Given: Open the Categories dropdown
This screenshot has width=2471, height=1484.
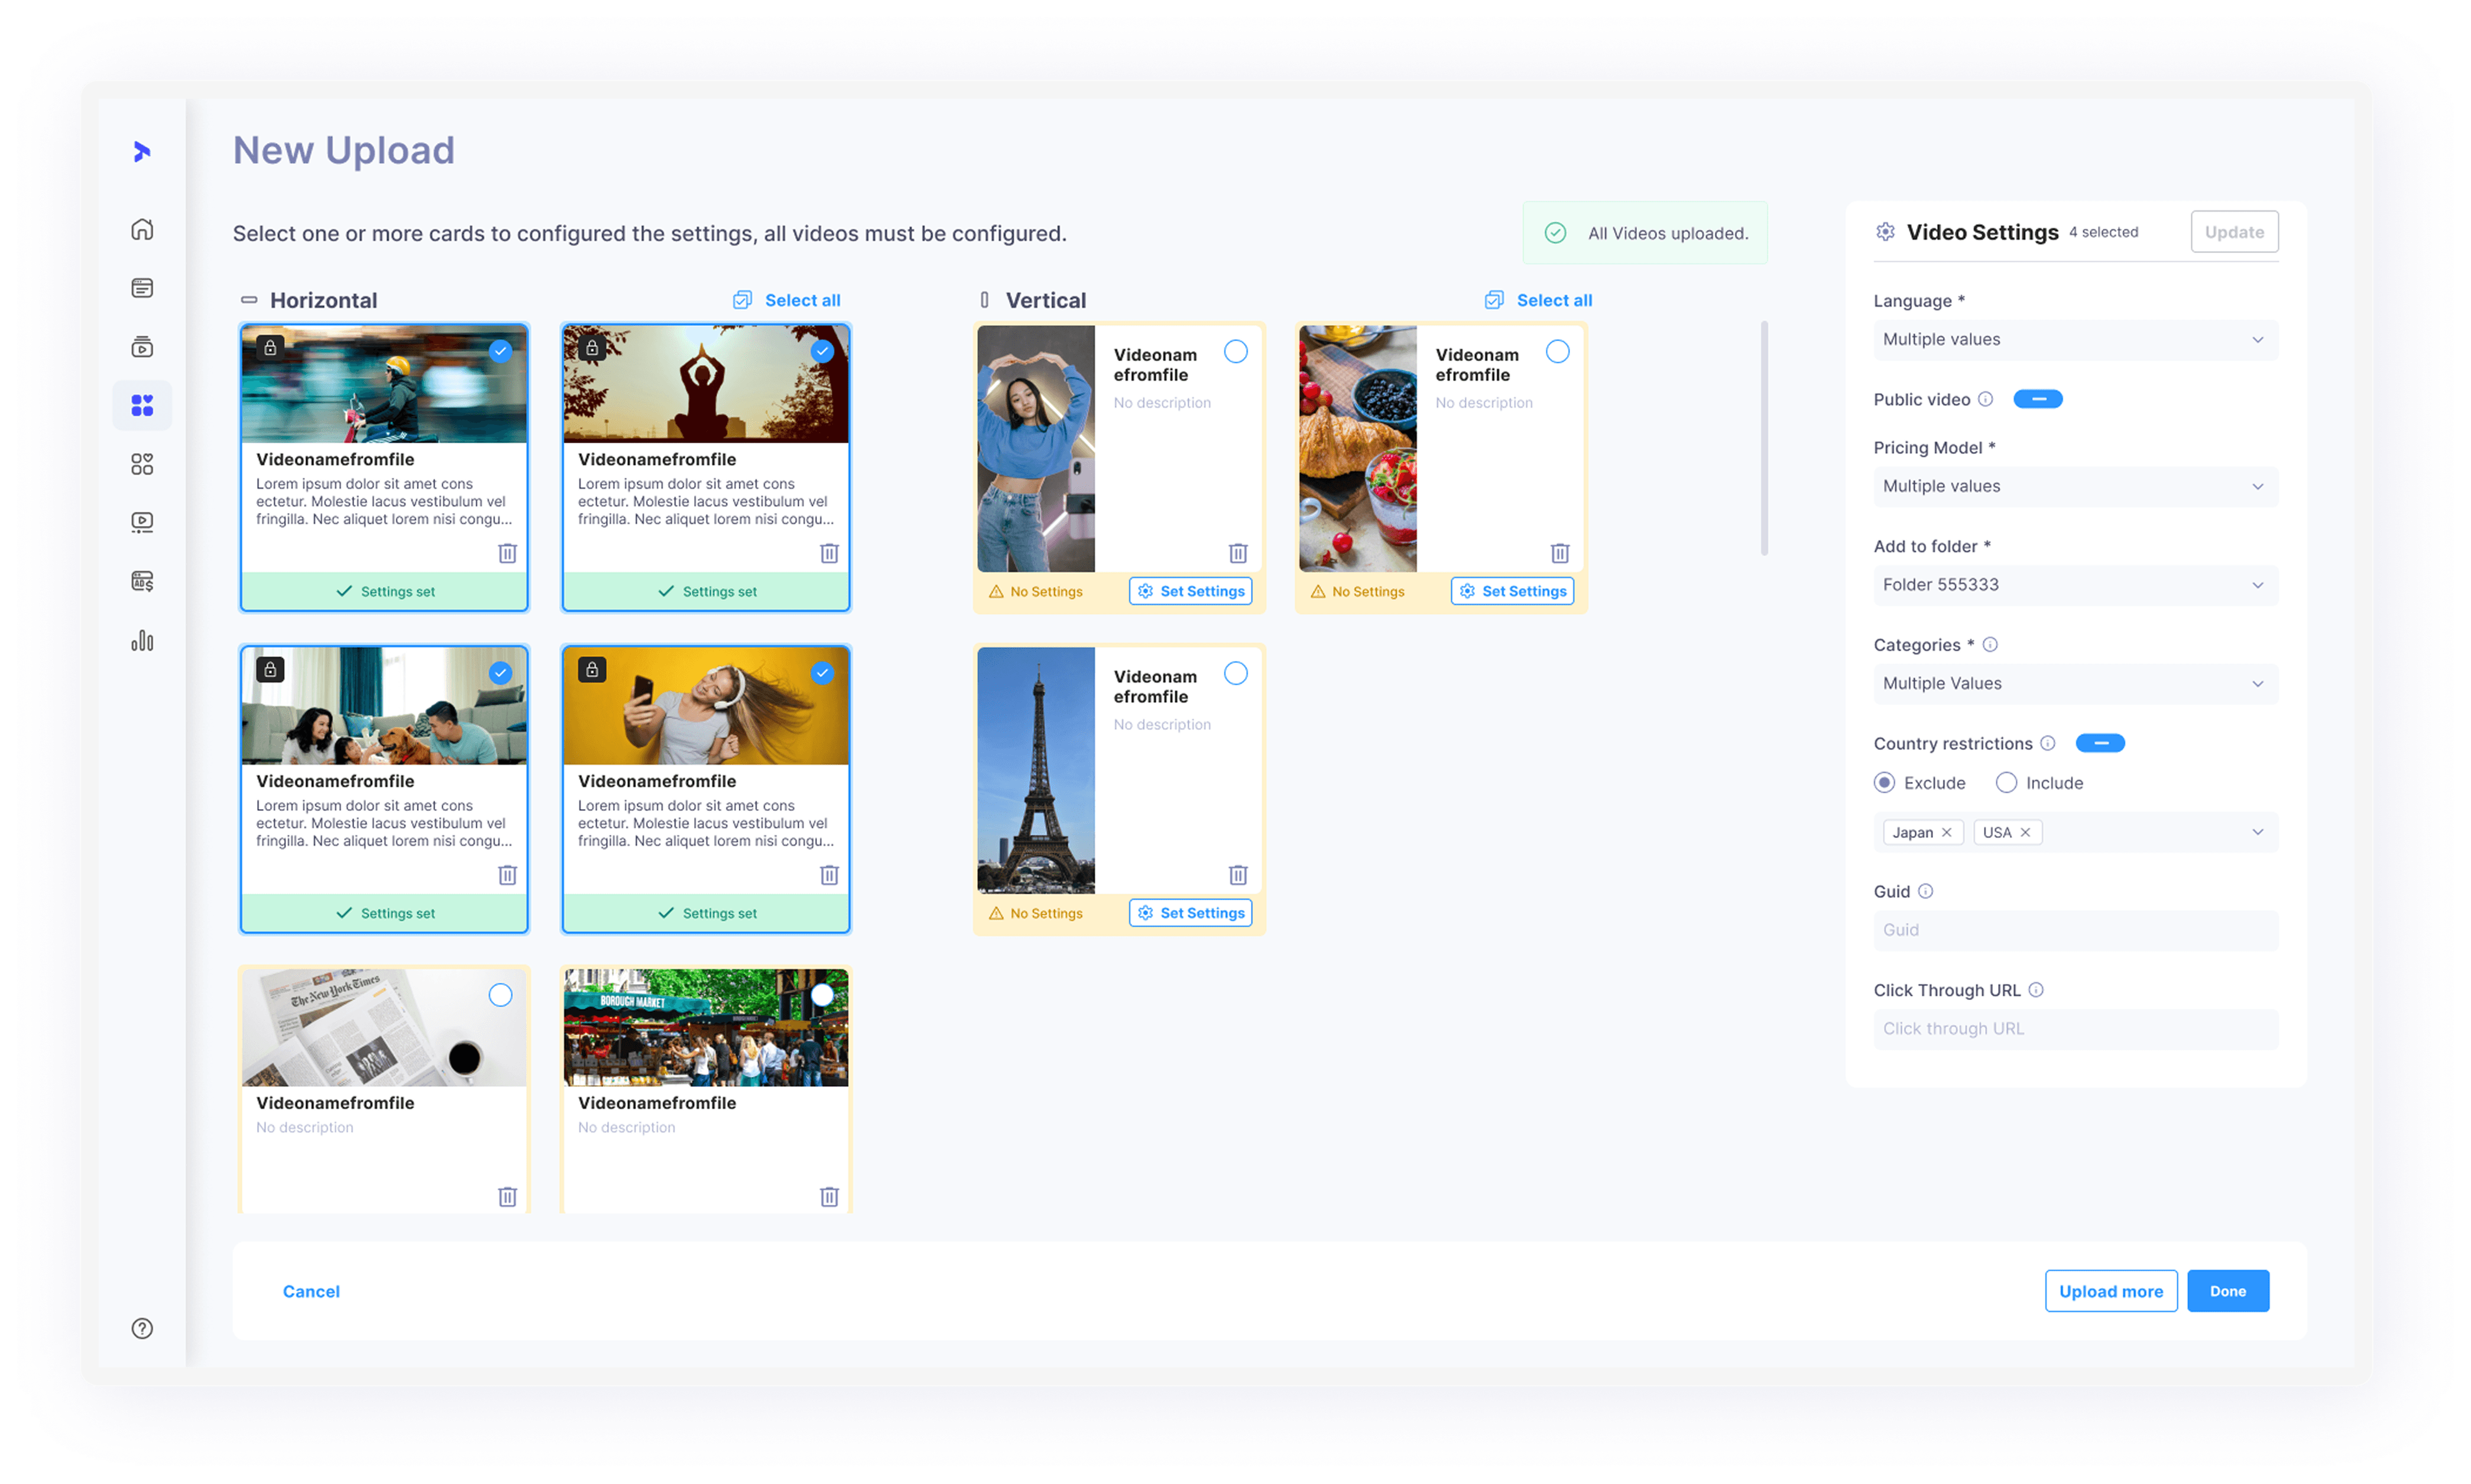Looking at the screenshot, I should coord(2076,684).
